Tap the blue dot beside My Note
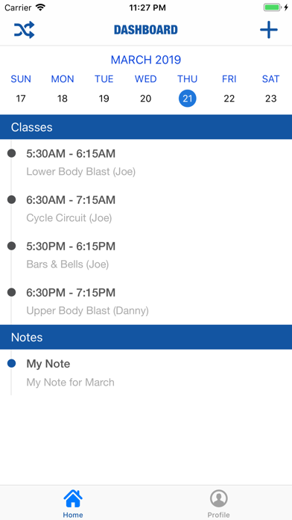This screenshot has height=520, width=292. [12, 364]
